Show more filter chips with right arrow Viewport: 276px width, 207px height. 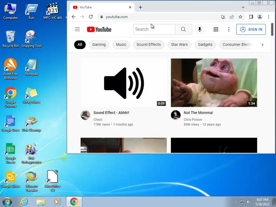pos(262,45)
